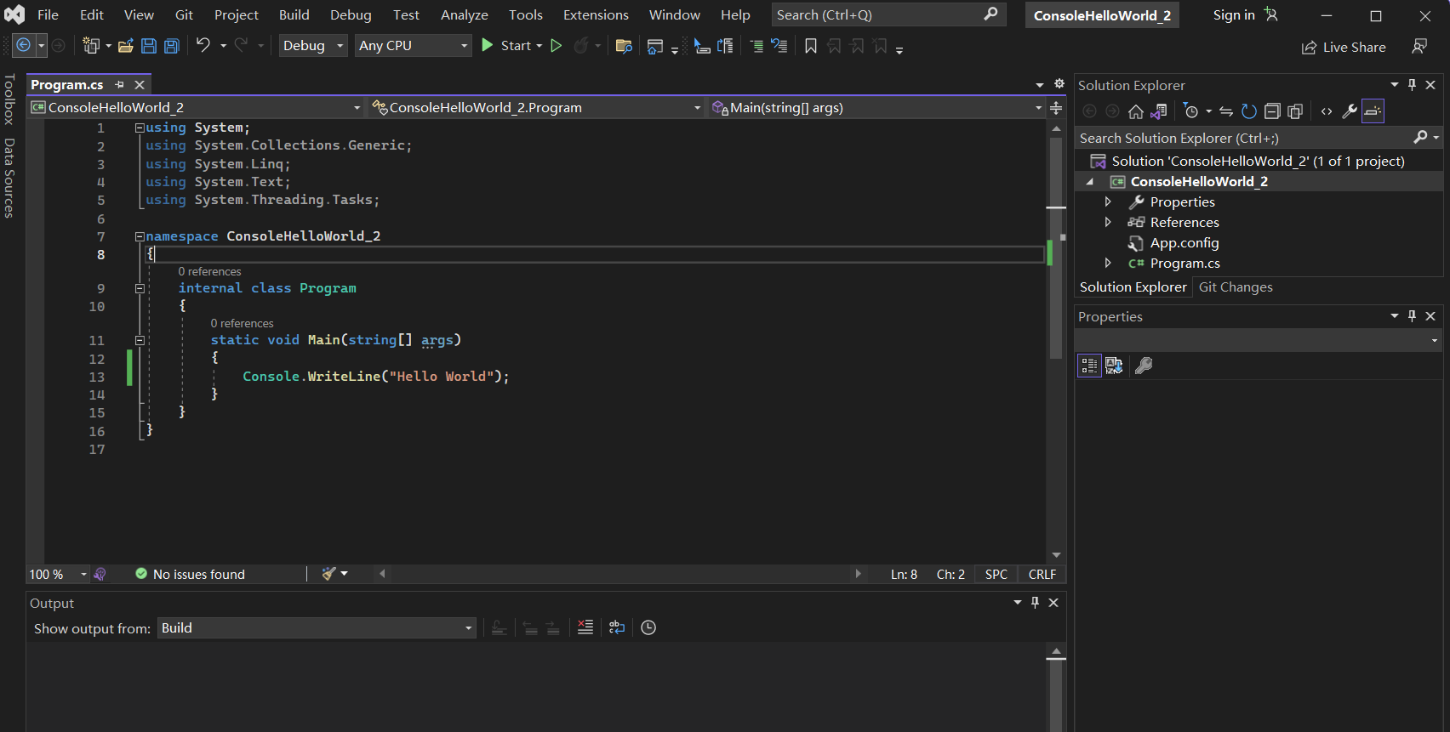Click the Search (Ctrl+Q) box
Viewport: 1450px width, 732px height.
pos(888,14)
